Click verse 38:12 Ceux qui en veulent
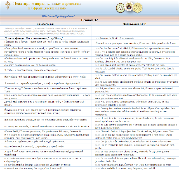 (135, 111)
